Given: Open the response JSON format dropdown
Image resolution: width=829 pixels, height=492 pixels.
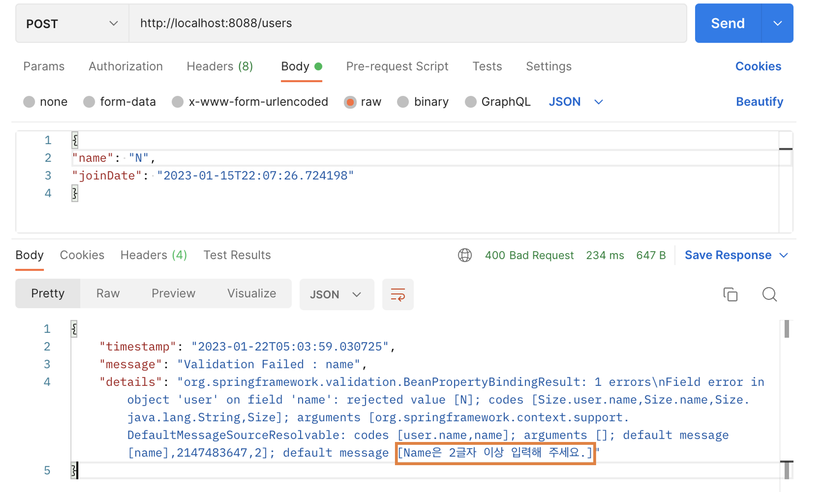Looking at the screenshot, I should tap(336, 294).
